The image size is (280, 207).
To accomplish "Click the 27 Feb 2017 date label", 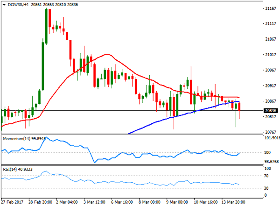I will click(12, 202).
